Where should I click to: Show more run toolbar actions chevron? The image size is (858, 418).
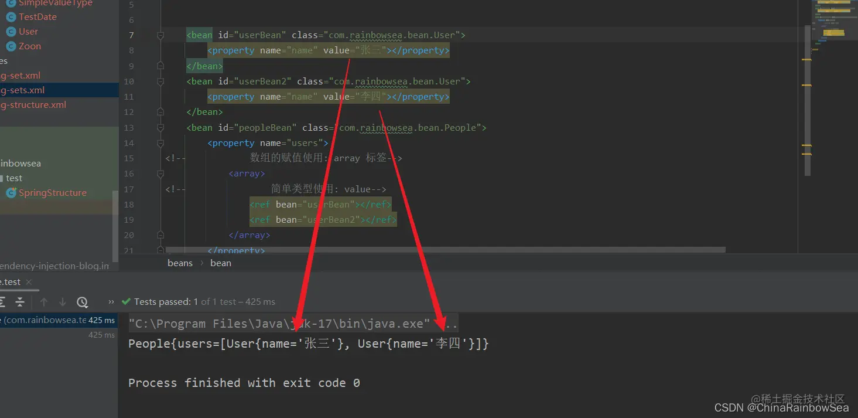pyautogui.click(x=111, y=302)
